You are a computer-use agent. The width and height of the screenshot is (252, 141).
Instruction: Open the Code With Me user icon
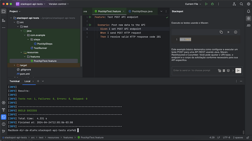click(234, 4)
